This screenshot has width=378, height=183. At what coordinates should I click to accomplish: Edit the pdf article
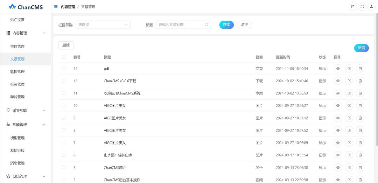tap(349, 69)
